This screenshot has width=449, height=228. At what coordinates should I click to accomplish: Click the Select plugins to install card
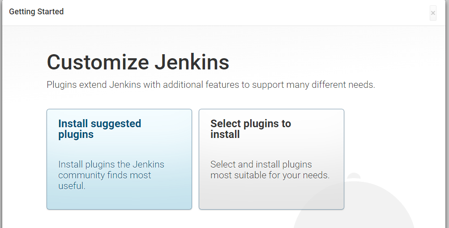click(x=271, y=159)
